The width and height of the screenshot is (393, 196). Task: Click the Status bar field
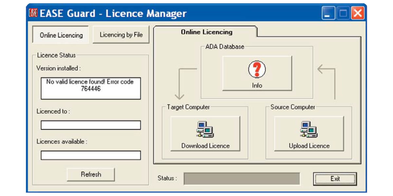tap(242, 179)
